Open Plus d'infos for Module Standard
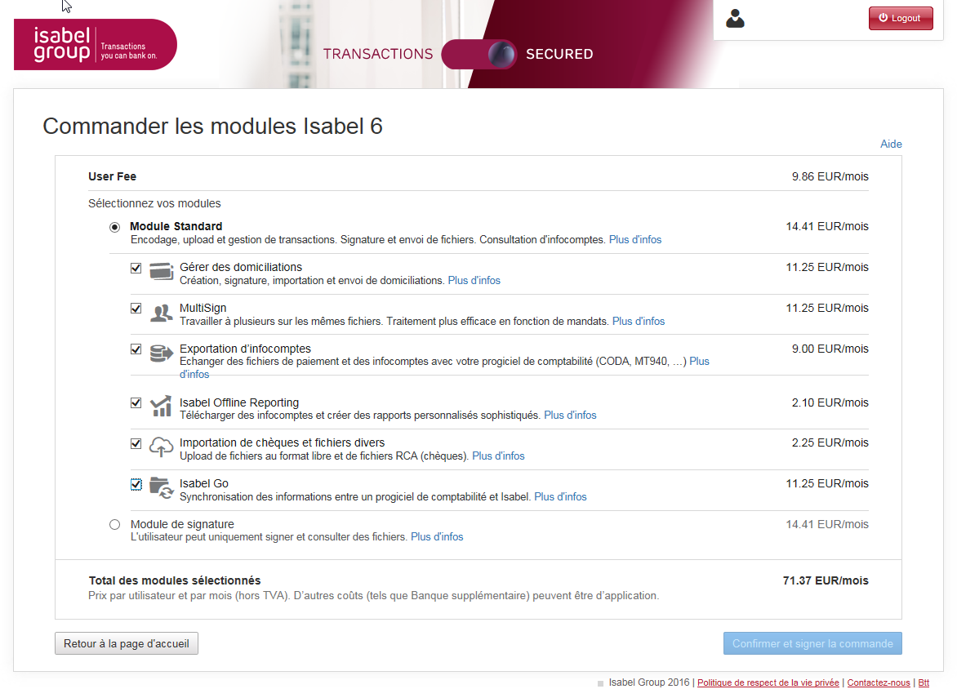This screenshot has height=698, width=957. [x=635, y=240]
